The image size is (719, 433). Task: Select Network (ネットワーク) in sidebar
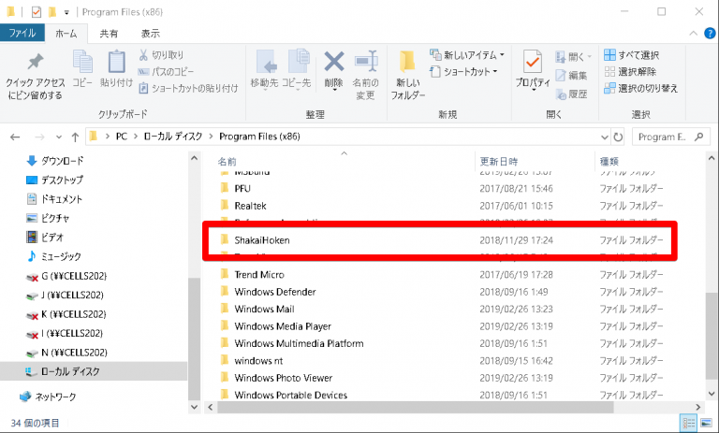pos(48,397)
